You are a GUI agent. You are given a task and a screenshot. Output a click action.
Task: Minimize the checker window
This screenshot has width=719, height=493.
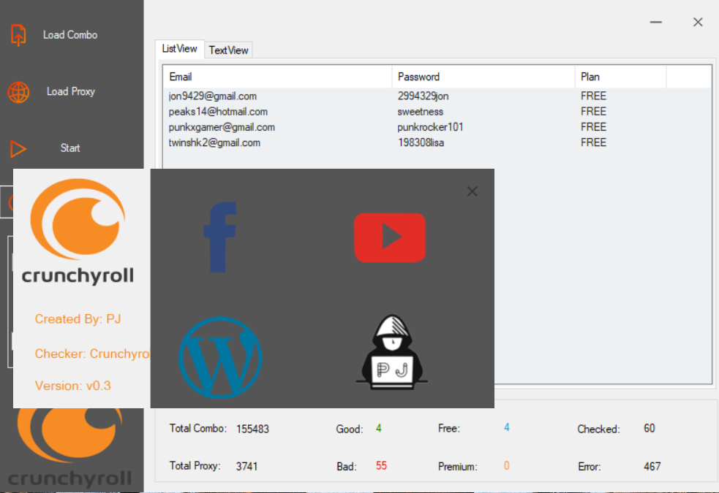point(655,22)
